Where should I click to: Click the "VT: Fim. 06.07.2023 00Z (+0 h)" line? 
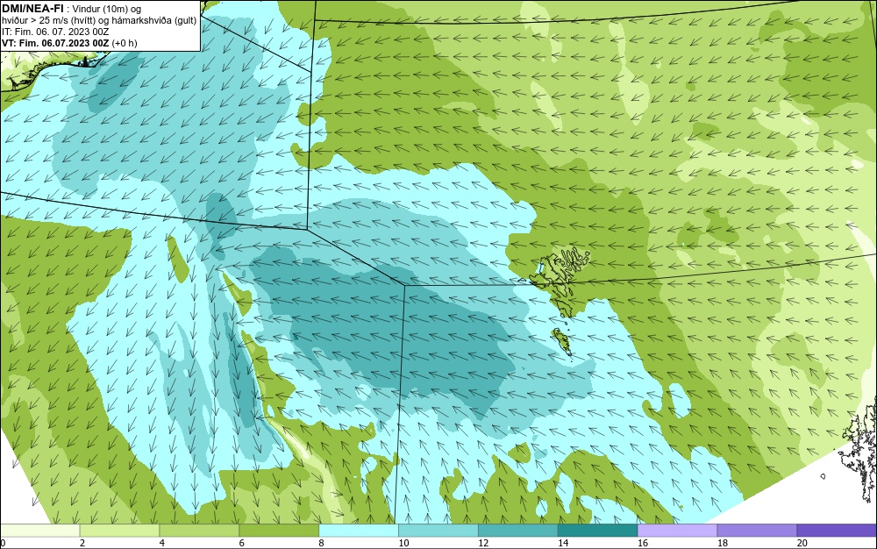(x=69, y=43)
